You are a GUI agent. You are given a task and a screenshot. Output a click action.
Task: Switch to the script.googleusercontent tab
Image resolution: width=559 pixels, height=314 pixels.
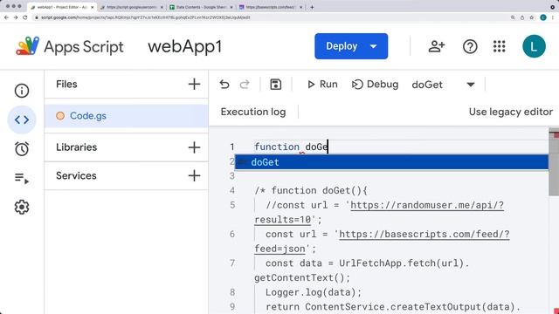(131, 7)
